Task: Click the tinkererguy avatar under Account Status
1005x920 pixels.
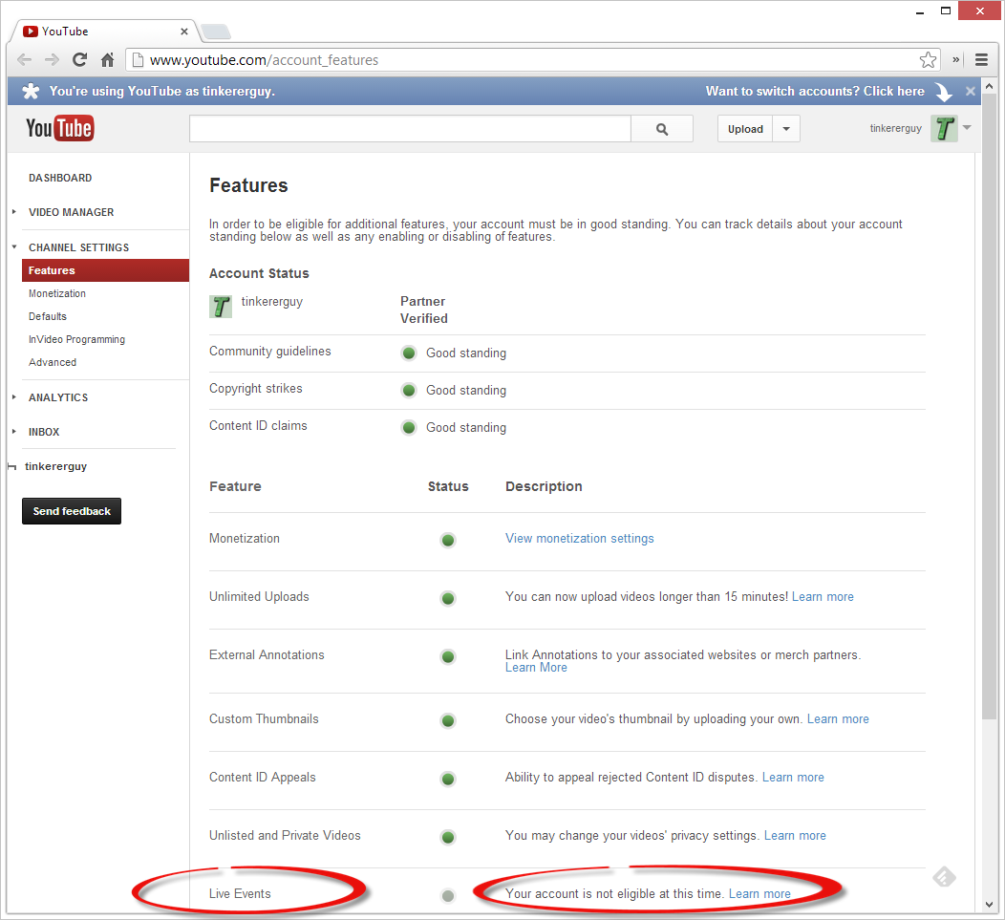Action: (221, 307)
